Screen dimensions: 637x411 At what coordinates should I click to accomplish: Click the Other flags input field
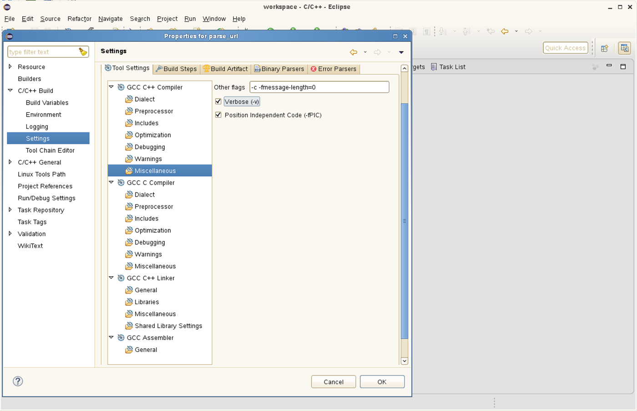click(x=319, y=87)
